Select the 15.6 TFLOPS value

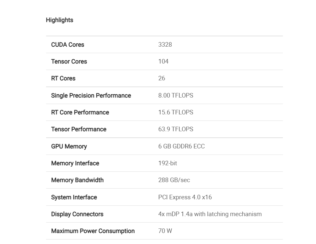[x=176, y=112]
